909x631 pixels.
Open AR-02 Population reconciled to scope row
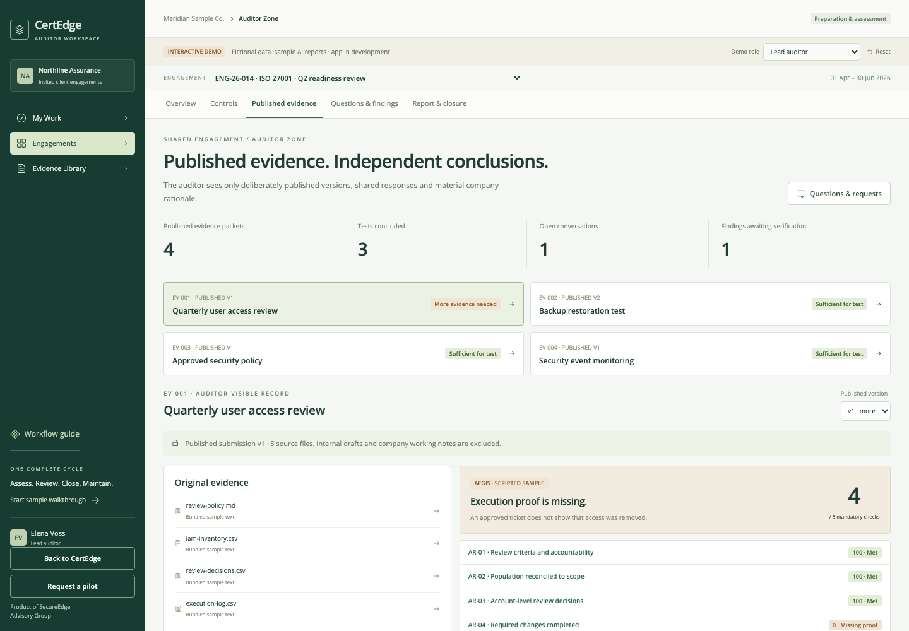tap(675, 577)
